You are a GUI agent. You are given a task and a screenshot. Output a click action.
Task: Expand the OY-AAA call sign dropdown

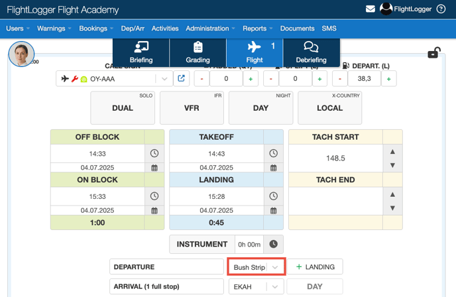tap(164, 79)
